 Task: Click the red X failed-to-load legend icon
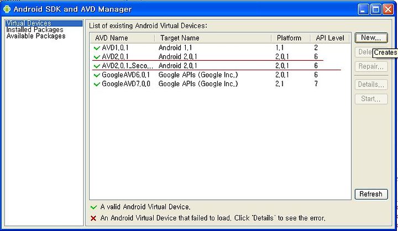click(x=93, y=218)
